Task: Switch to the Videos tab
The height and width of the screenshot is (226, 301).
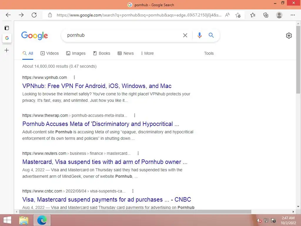Action: [x=50, y=54]
